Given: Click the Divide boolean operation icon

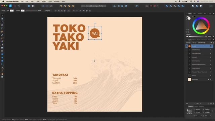Looking at the screenshot, I should (183, 6).
